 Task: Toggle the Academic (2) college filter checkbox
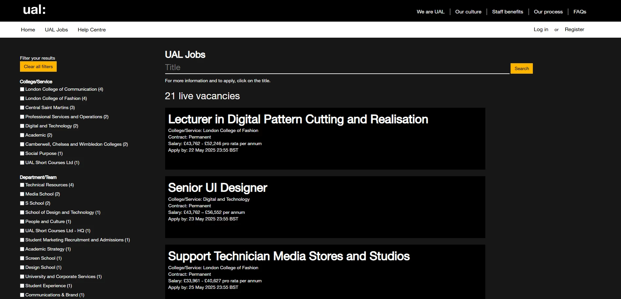[22, 135]
